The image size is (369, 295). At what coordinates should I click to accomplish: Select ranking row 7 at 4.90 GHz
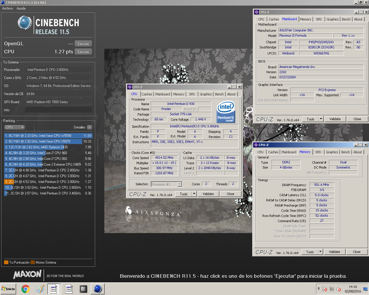[48, 170]
